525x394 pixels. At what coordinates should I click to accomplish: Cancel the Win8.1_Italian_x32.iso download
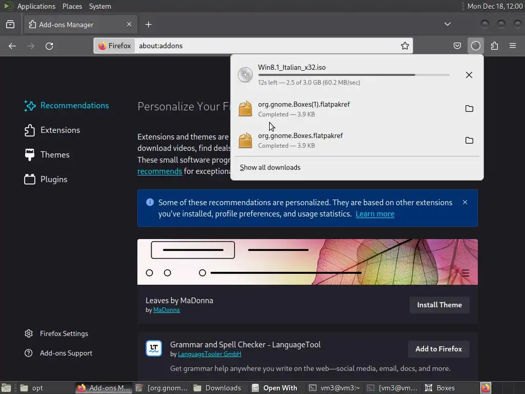[469, 75]
